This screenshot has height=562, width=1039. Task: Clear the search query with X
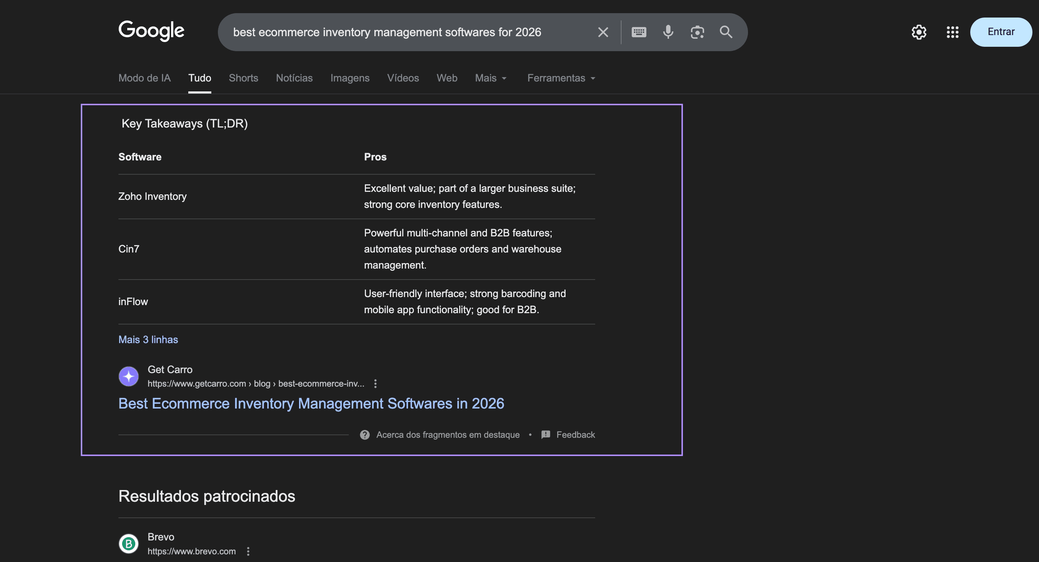pos(603,32)
